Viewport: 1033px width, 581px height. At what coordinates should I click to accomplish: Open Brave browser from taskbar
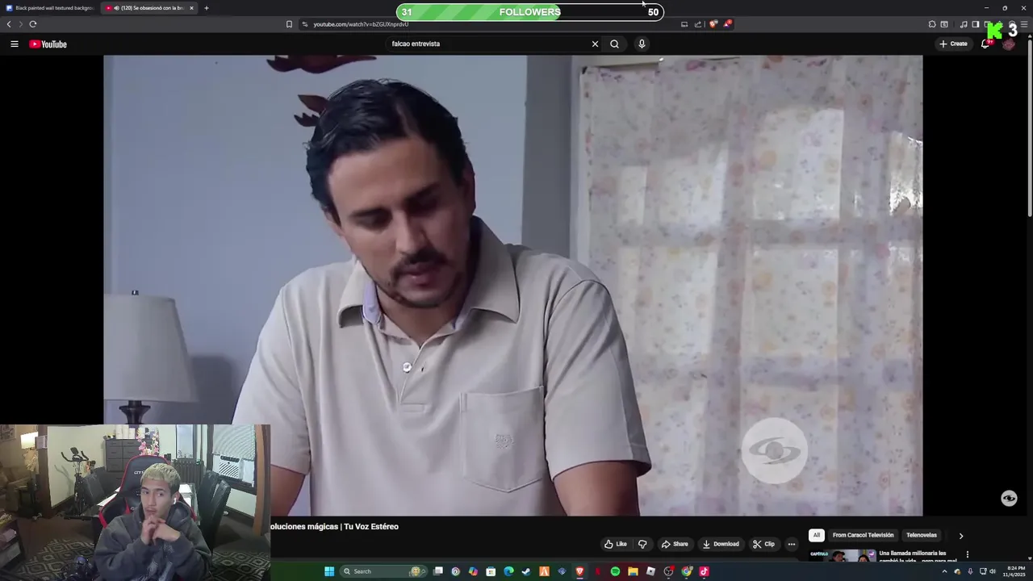[579, 571]
